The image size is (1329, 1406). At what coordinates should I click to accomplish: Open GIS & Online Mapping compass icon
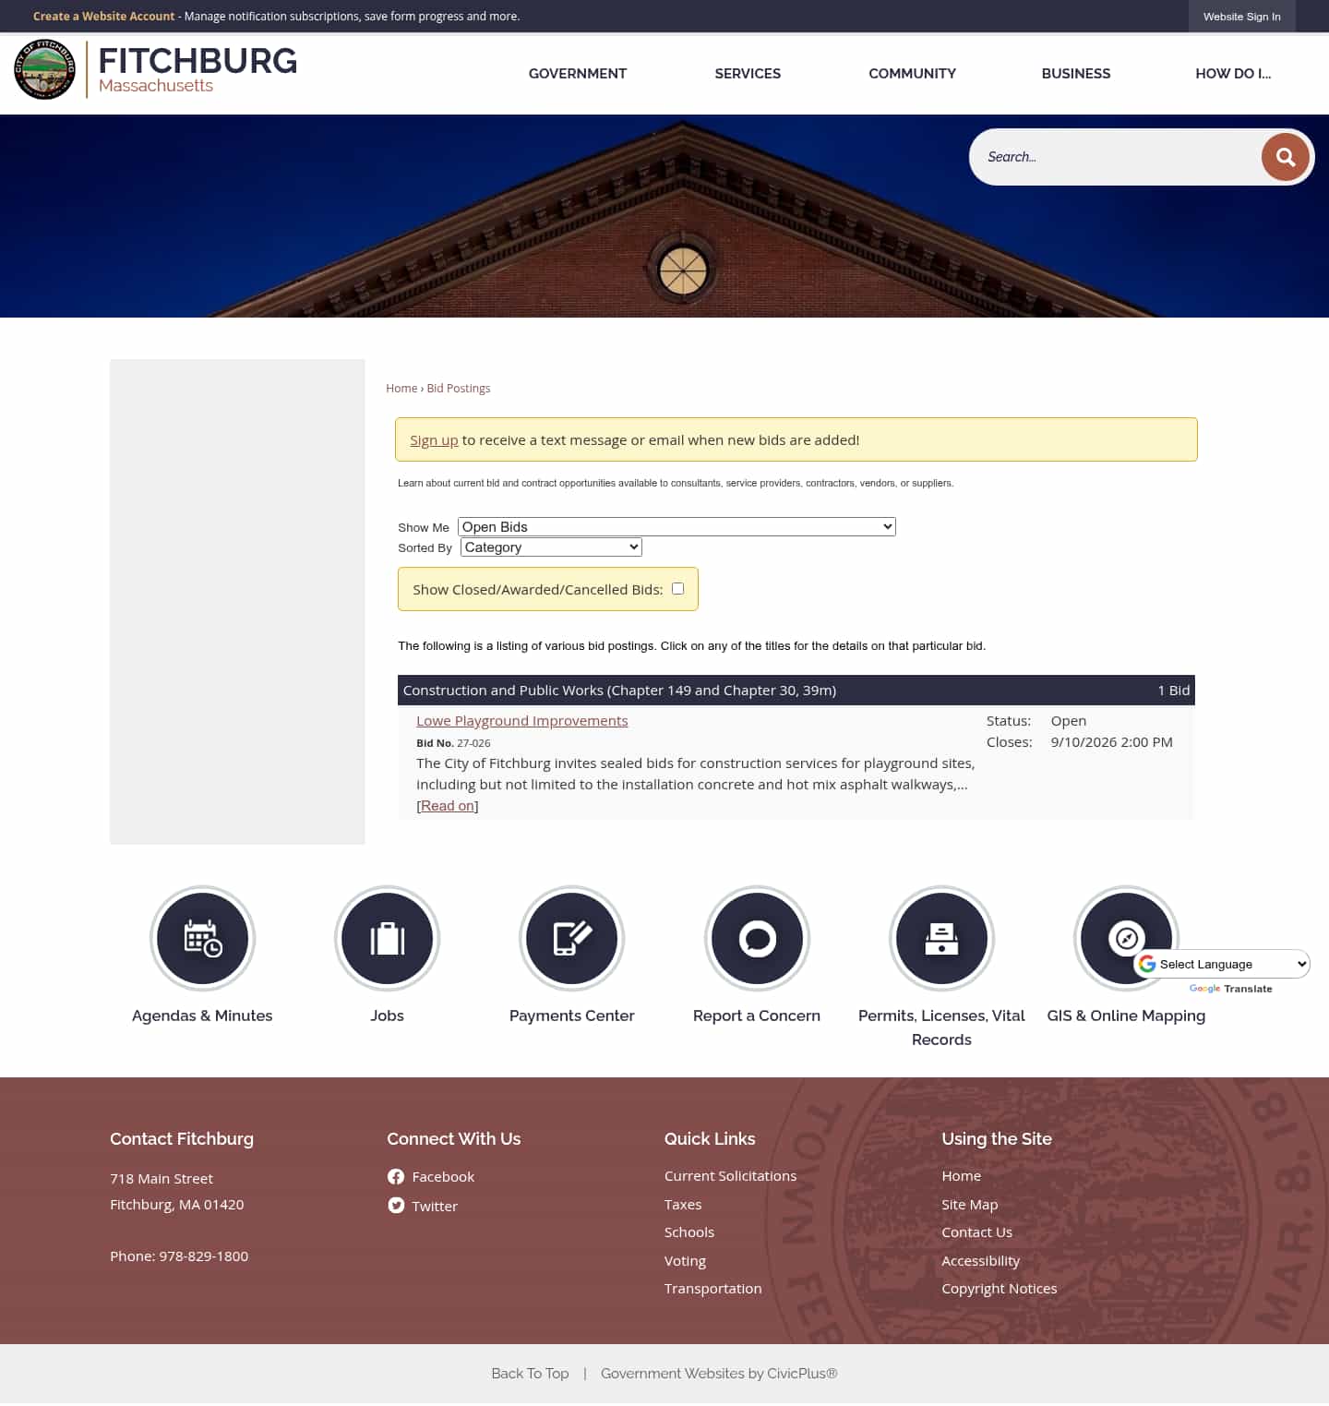pyautogui.click(x=1126, y=939)
